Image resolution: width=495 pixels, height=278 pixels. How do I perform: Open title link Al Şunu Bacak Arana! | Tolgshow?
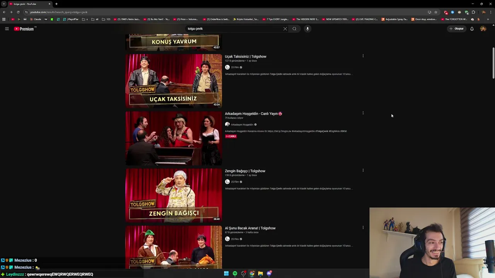tap(250, 228)
